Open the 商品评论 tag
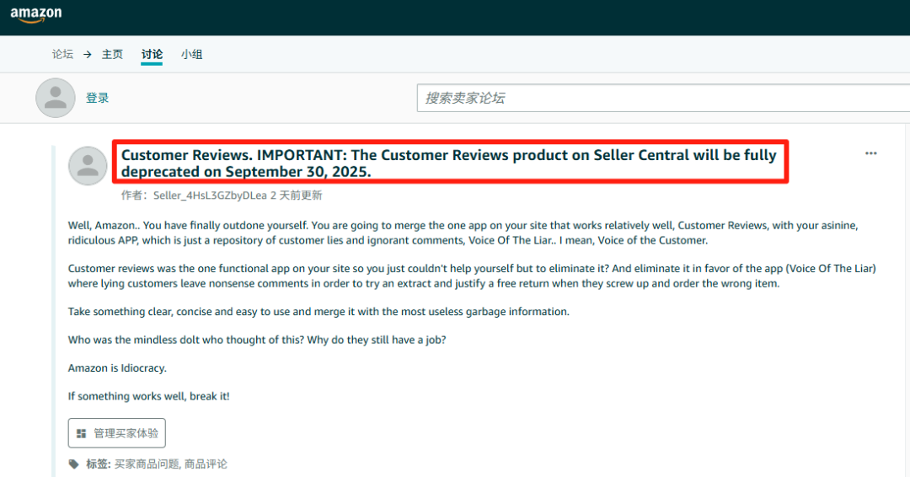 (x=206, y=464)
